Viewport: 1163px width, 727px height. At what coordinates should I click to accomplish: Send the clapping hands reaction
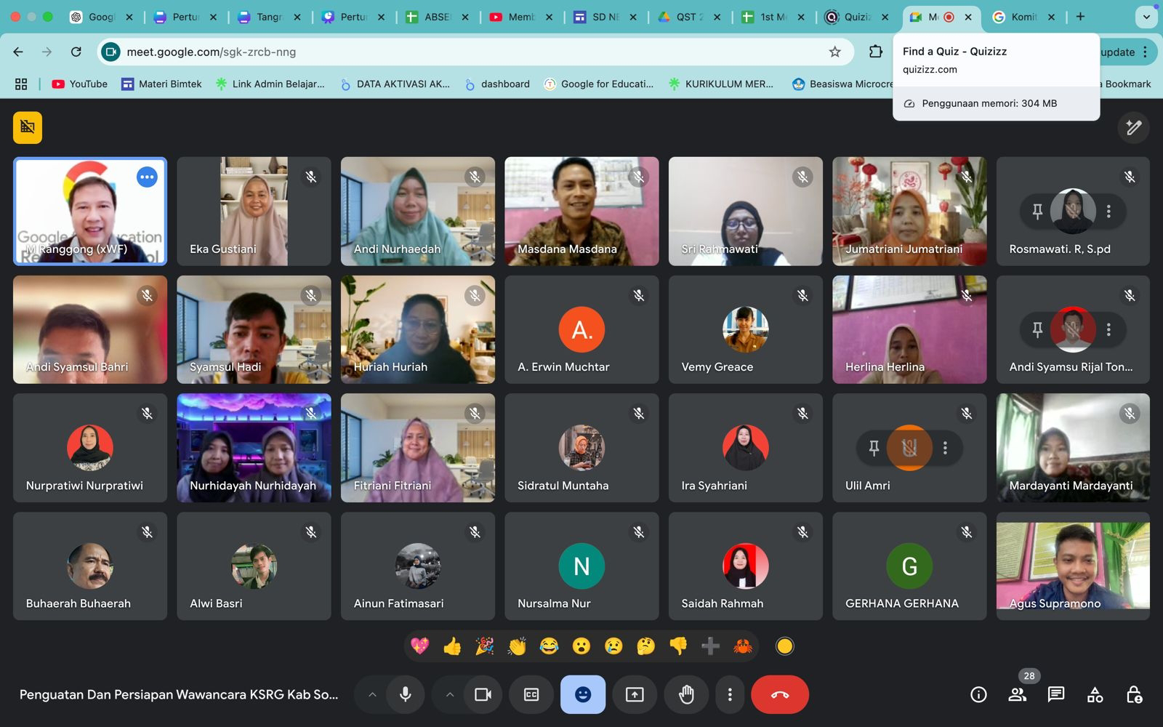pos(517,646)
